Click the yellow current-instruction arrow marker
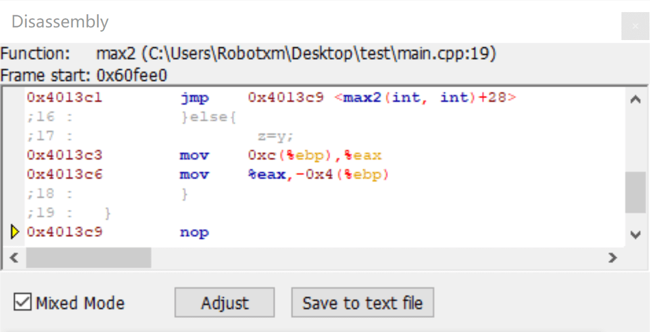The image size is (650, 332). click(15, 232)
